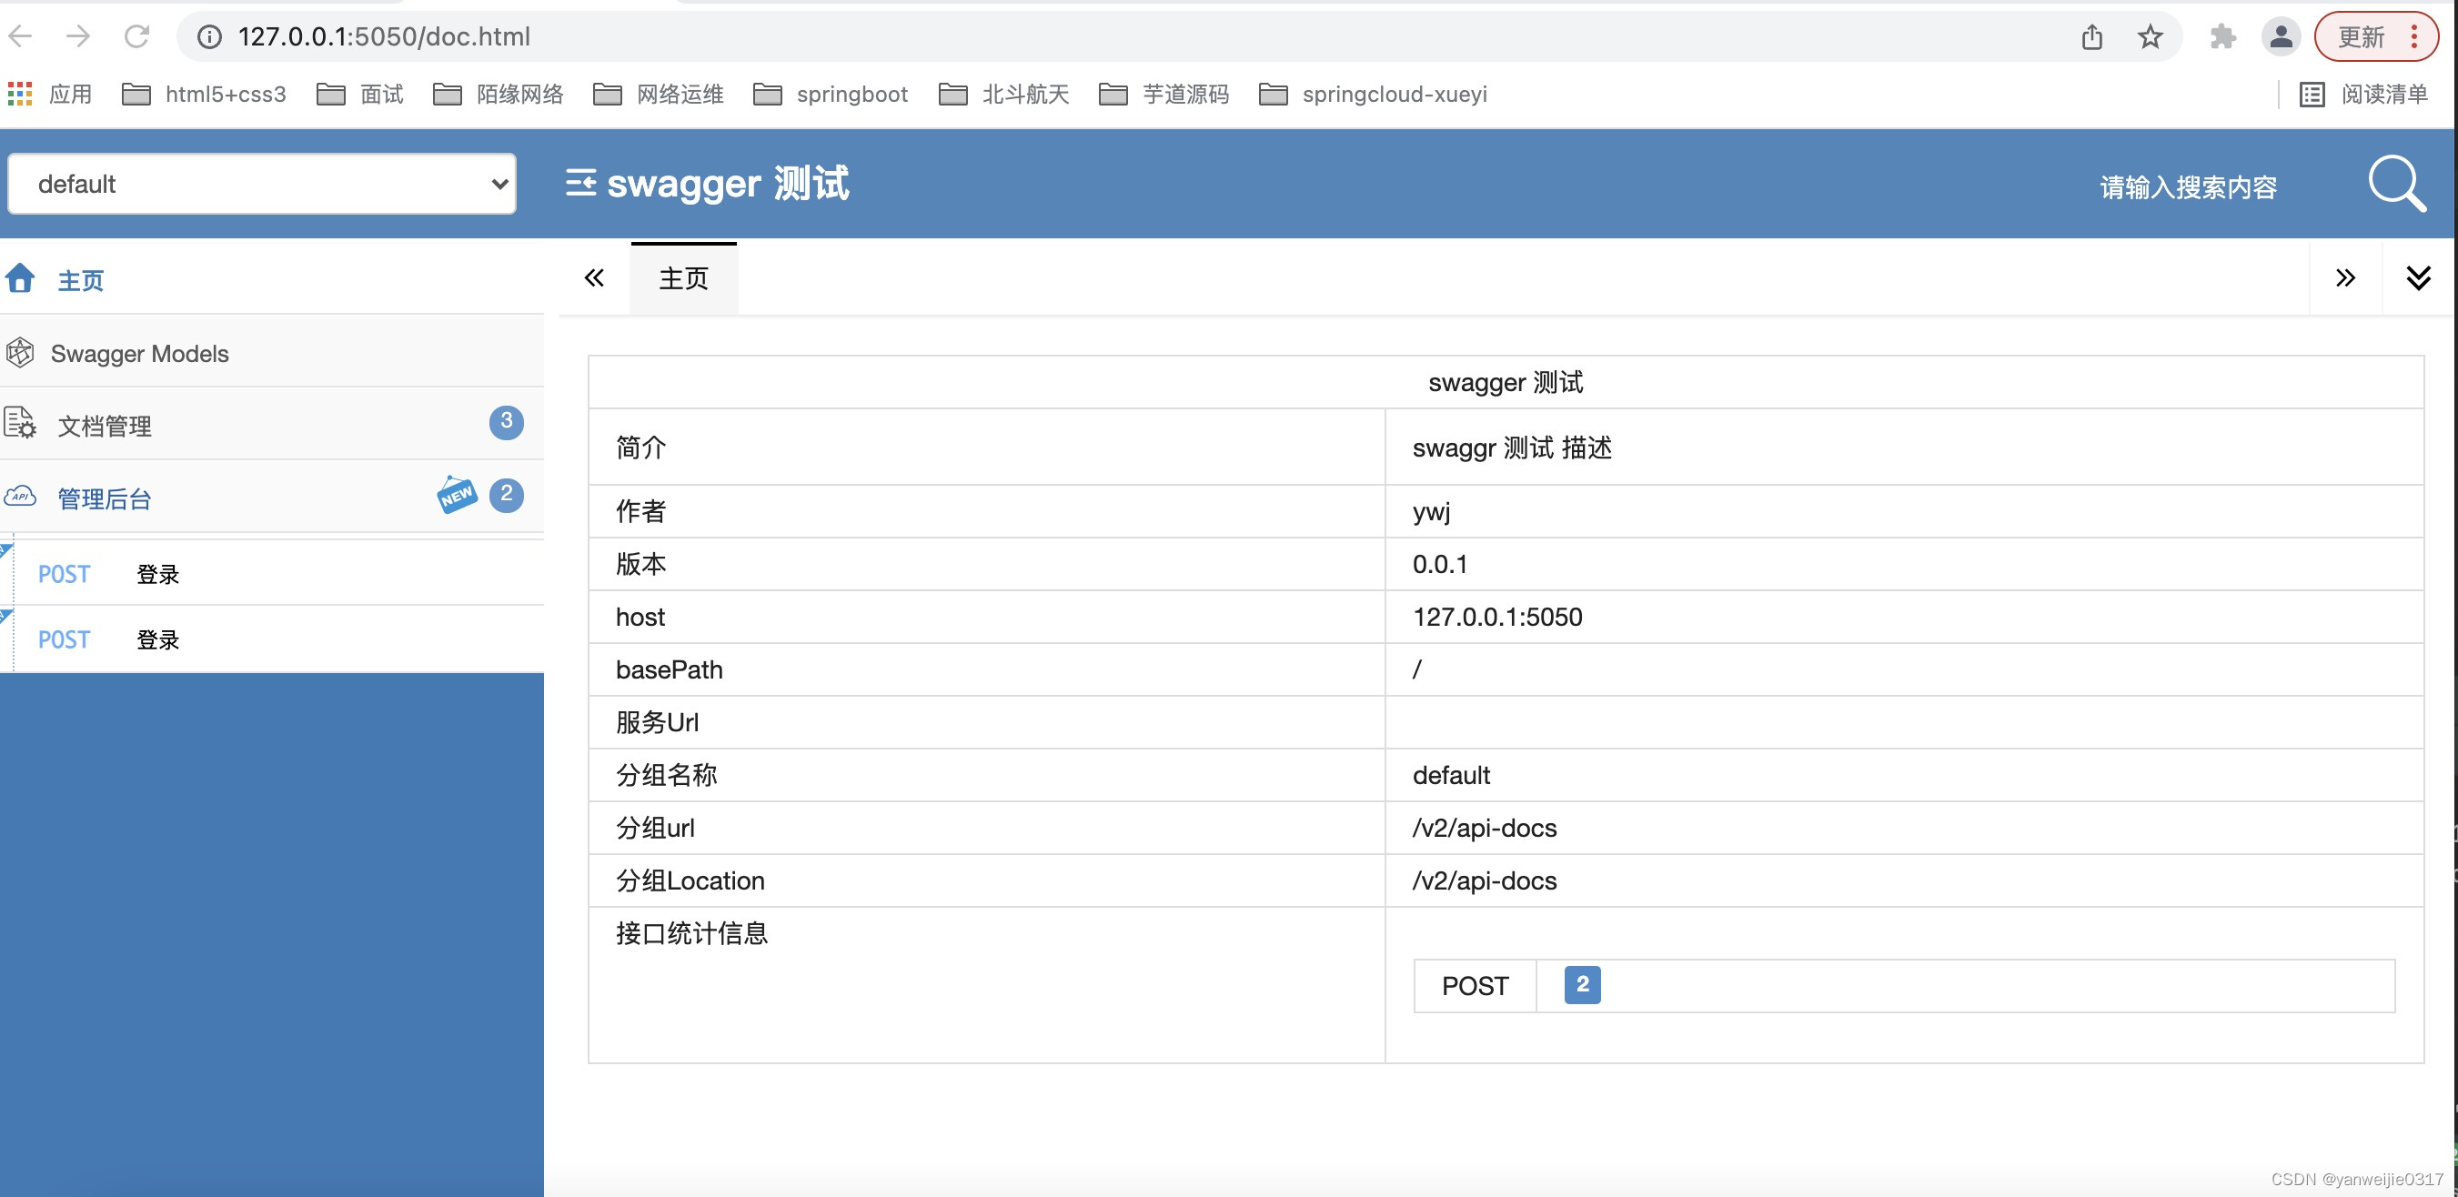
Task: Expand 文档管理 menu
Action: (272, 425)
